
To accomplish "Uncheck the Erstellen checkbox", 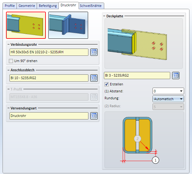I will click(106, 84).
